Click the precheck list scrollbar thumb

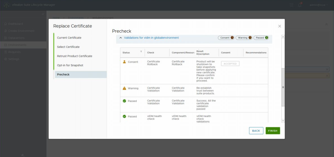click(x=283, y=87)
